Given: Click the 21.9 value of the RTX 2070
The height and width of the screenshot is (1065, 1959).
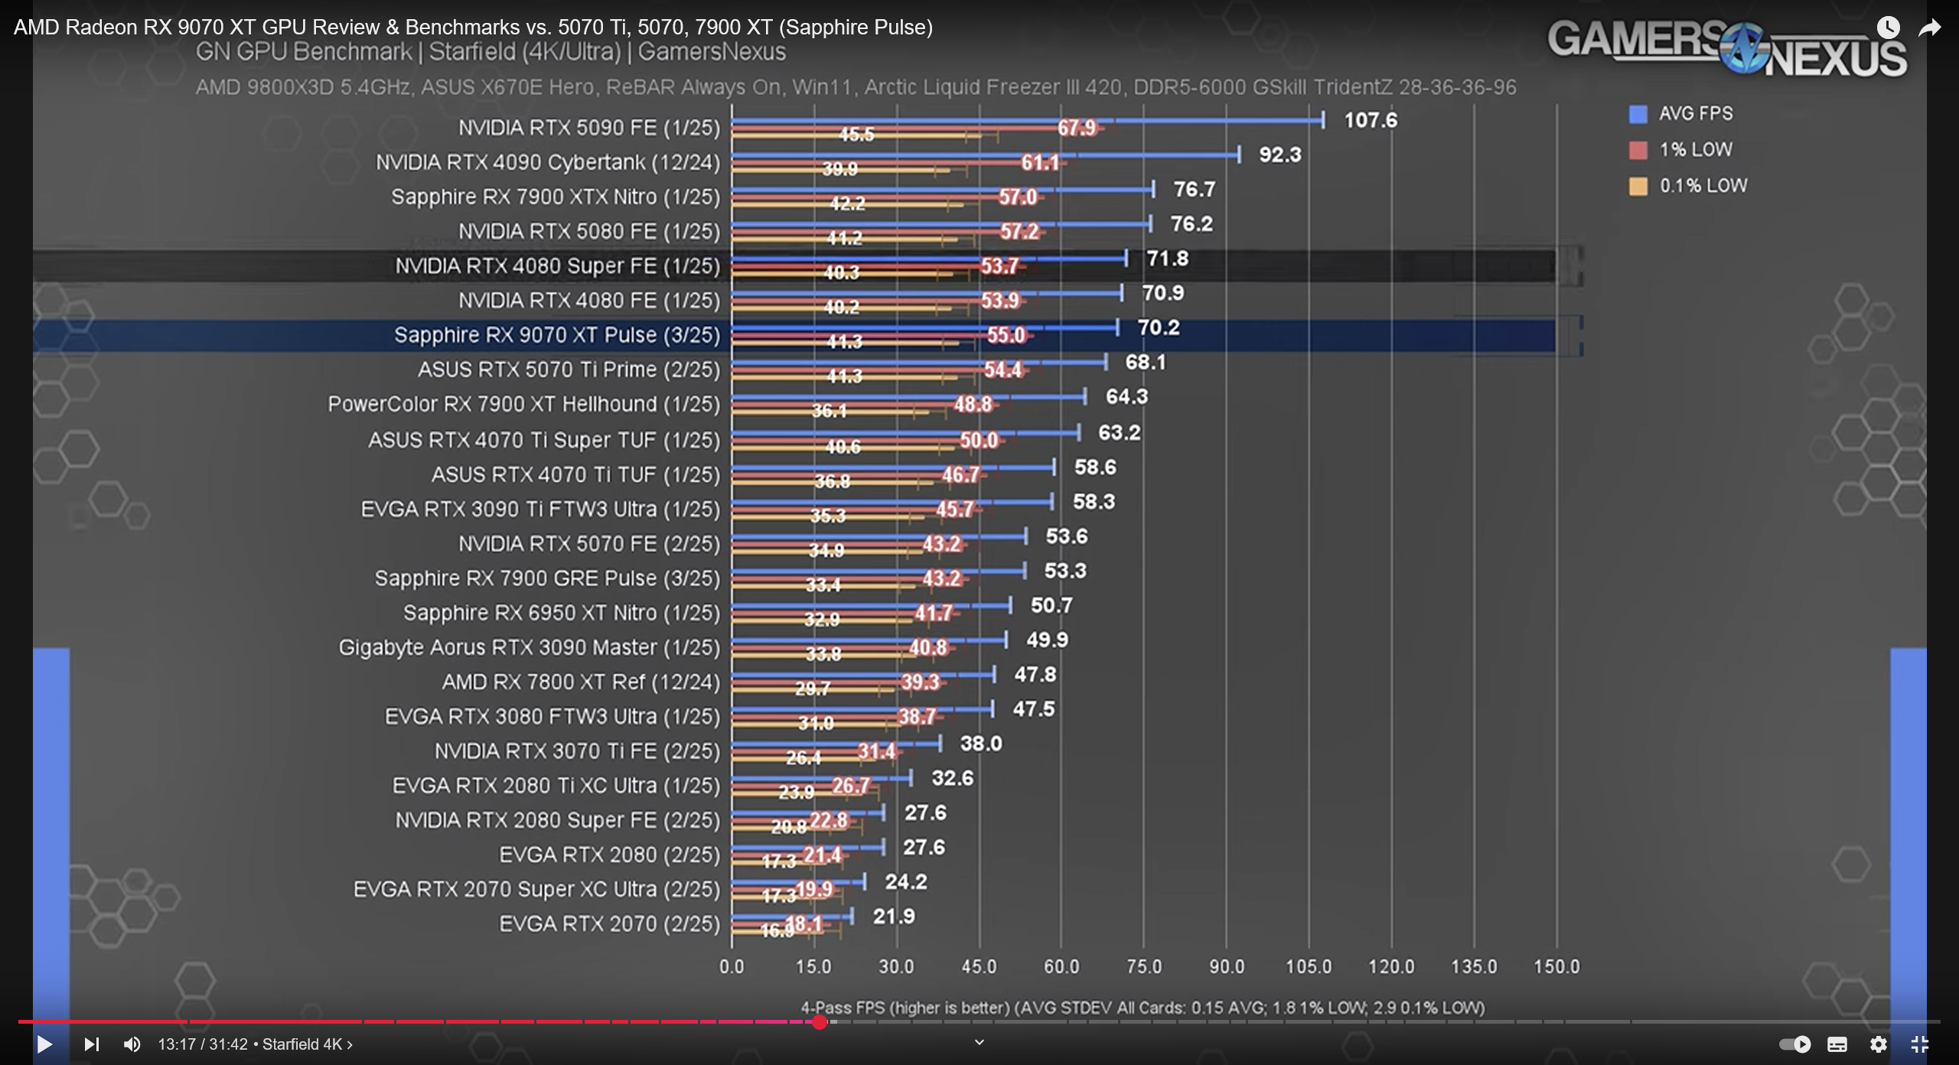Looking at the screenshot, I should 894,917.
